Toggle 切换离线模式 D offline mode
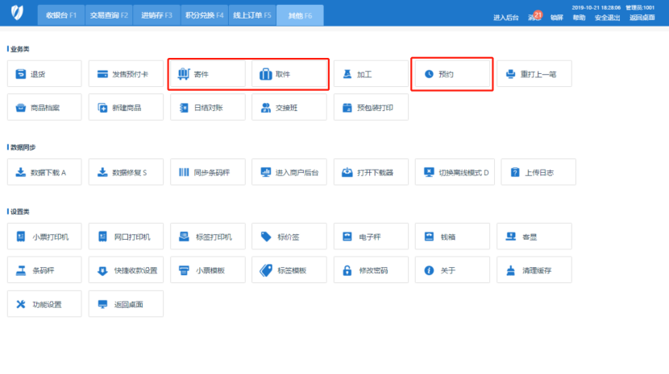 (456, 172)
